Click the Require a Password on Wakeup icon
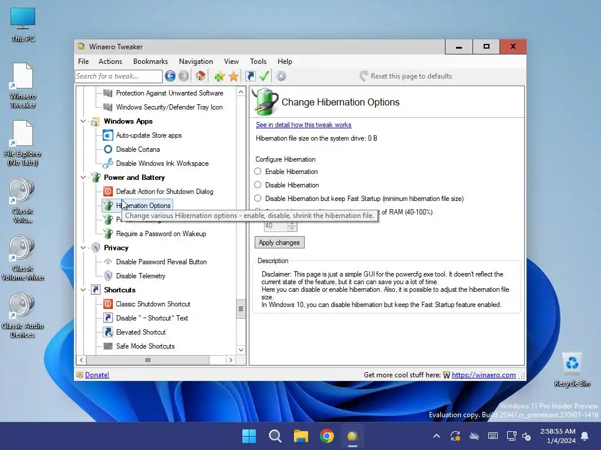This screenshot has width=601, height=450. click(108, 233)
